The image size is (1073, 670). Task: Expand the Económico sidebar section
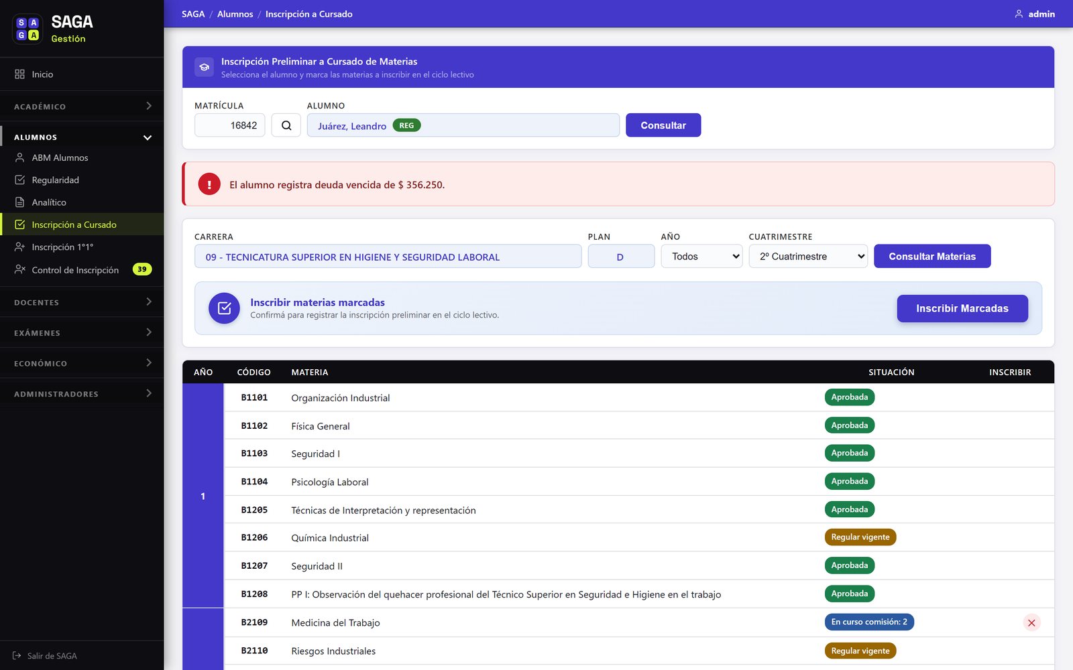coord(82,363)
